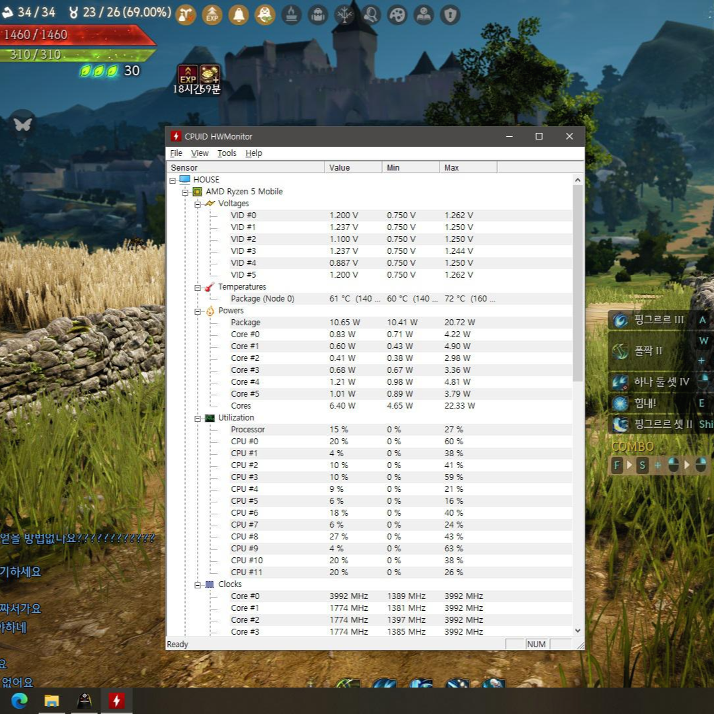Click the gold coins buff icon
The image size is (714, 714).
pyautogui.click(x=210, y=75)
